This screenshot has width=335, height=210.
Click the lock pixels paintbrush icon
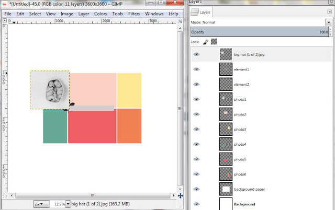[206, 42]
